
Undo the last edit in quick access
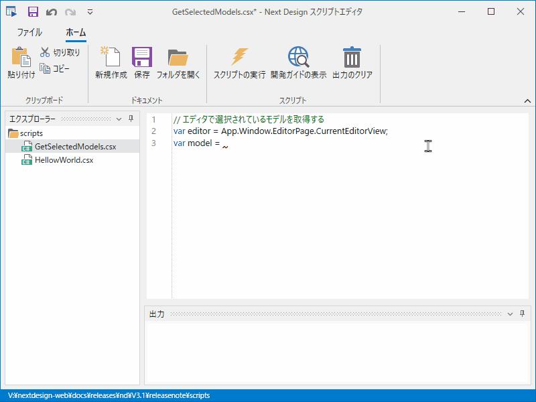click(x=52, y=12)
